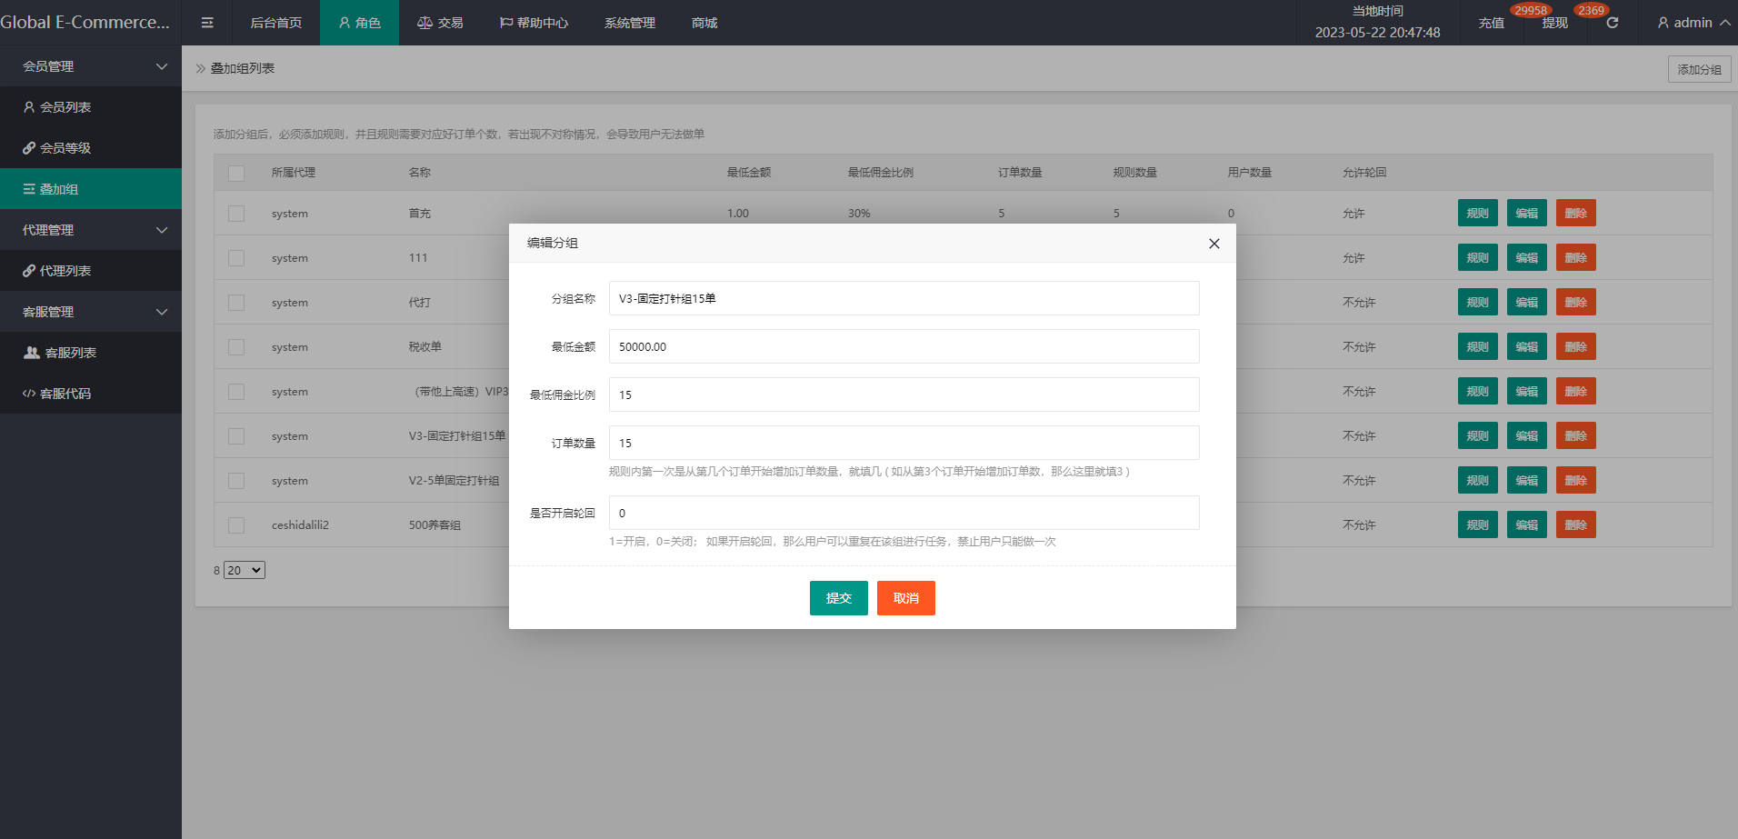Click the 最低金额 input field
Image resolution: width=1738 pixels, height=839 pixels.
(x=904, y=347)
